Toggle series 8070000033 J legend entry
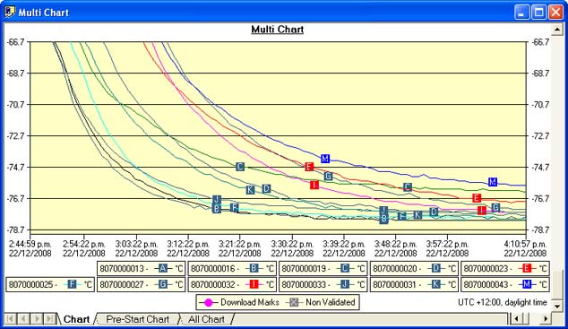 323,284
